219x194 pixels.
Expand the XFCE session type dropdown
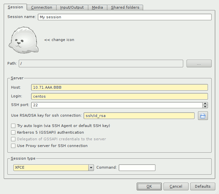tap(91, 168)
